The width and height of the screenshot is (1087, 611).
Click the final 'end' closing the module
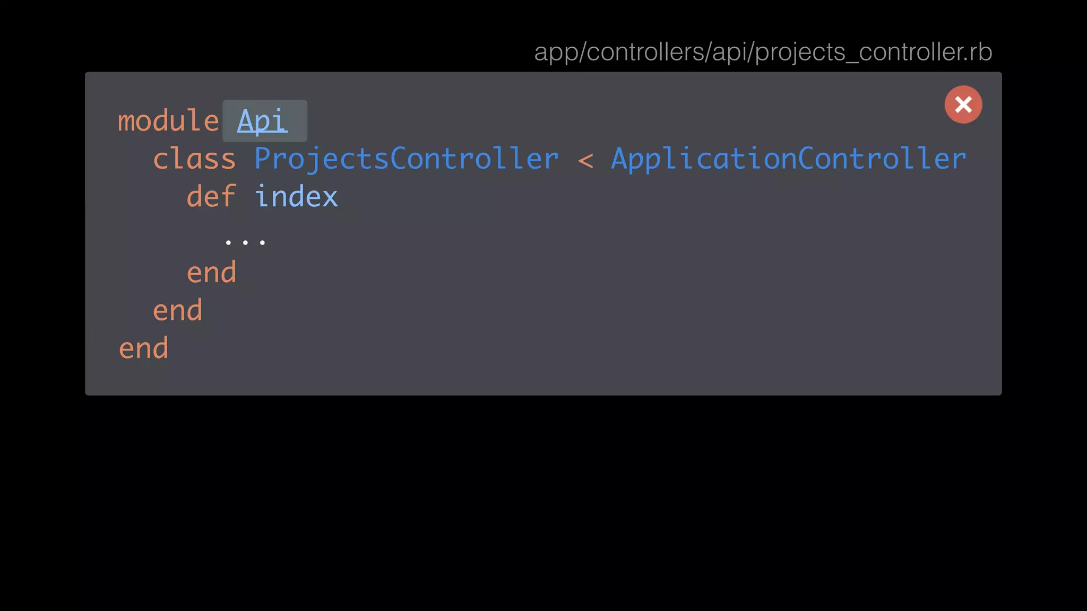coord(143,348)
